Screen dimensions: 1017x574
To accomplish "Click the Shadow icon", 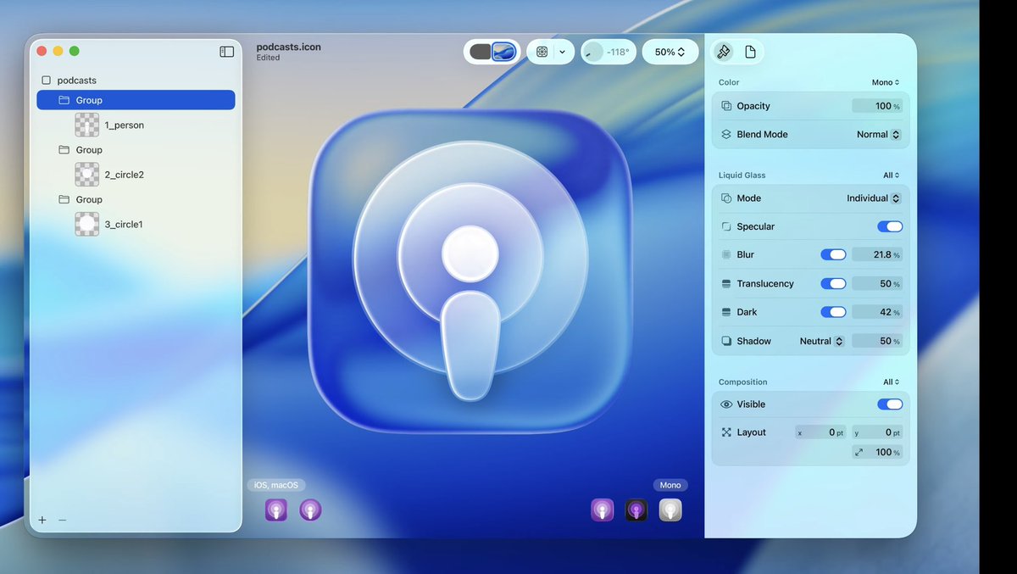I will 726,341.
